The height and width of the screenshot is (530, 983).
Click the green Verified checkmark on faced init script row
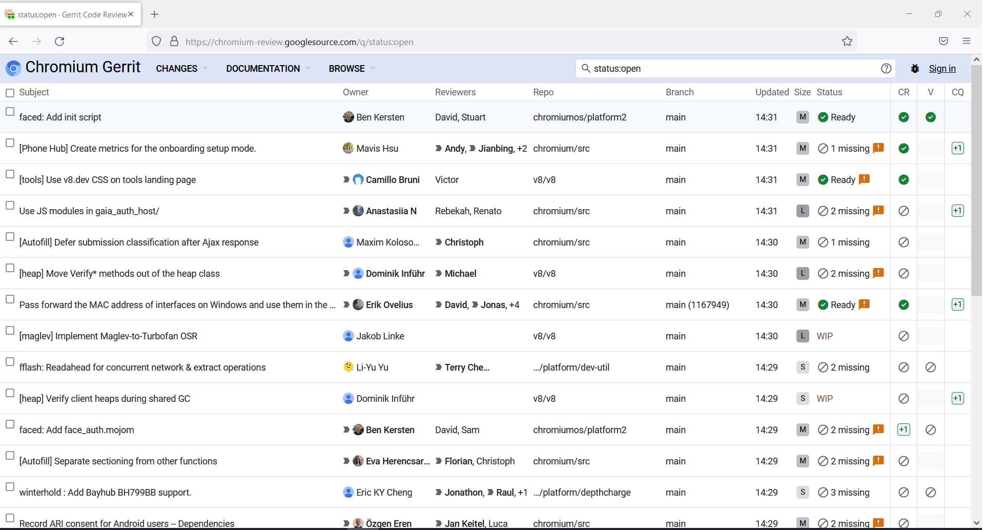click(931, 117)
